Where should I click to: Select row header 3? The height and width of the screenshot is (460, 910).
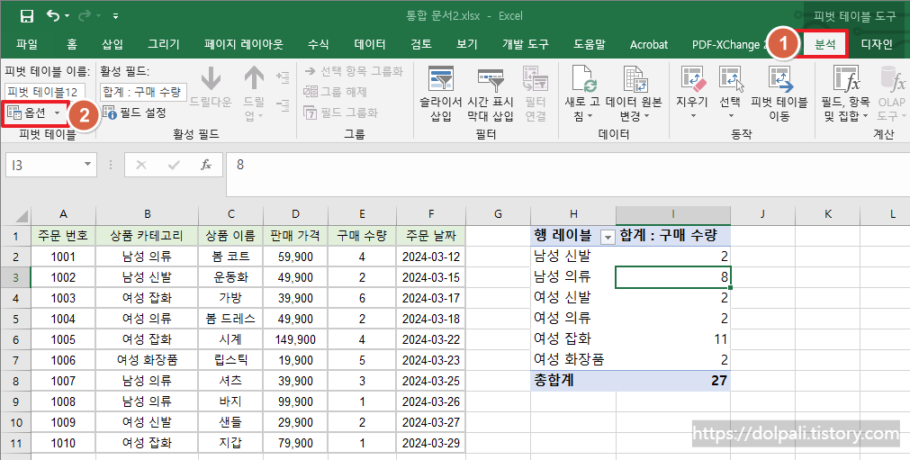click(x=15, y=277)
